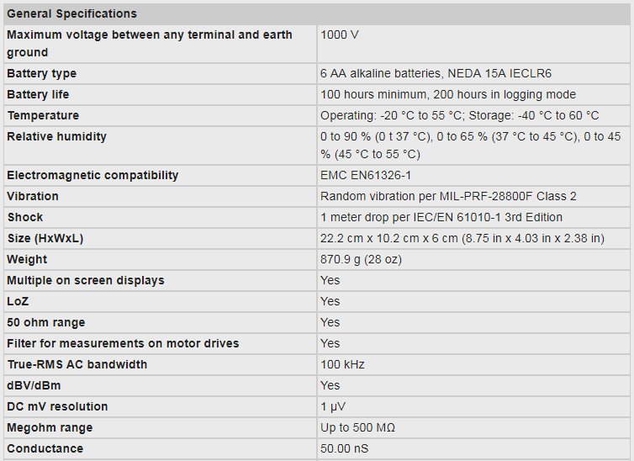This screenshot has height=461, width=634.
Task: Select the 1000 V maximum voltage value
Action: click(340, 34)
